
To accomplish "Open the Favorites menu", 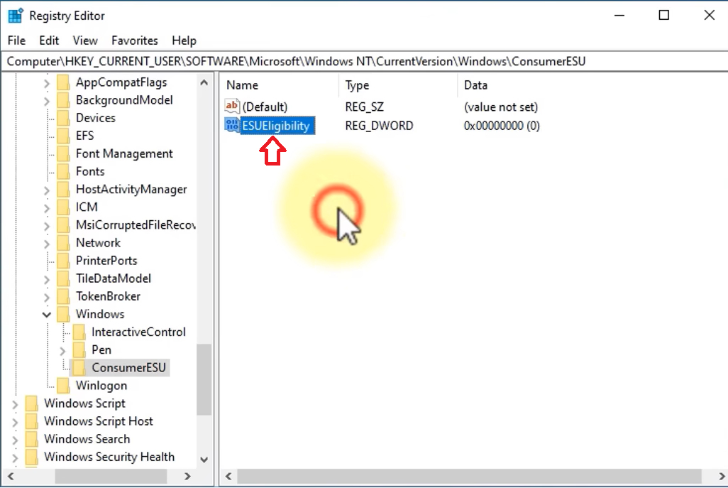I will click(x=135, y=40).
